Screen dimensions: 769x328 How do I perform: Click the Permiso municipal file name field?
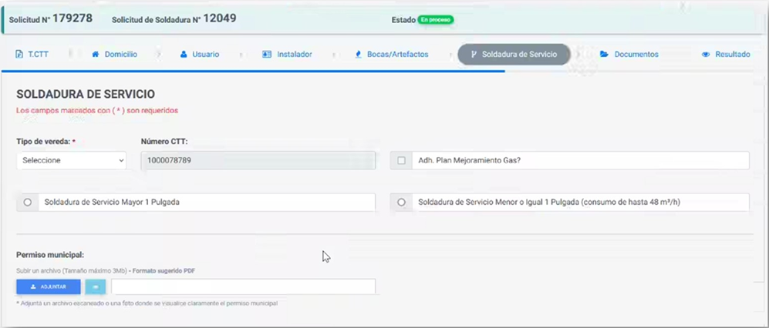(243, 286)
